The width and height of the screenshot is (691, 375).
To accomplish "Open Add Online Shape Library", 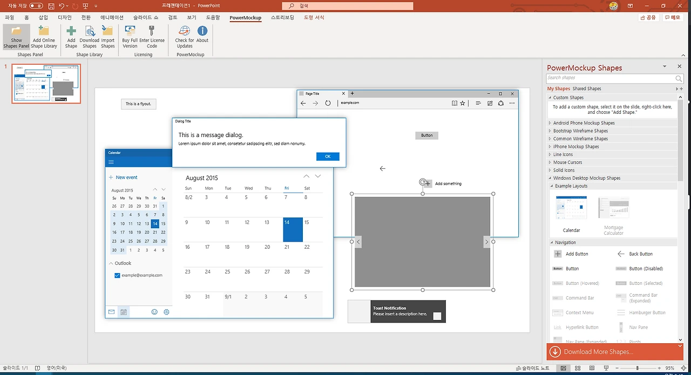I will (x=44, y=37).
